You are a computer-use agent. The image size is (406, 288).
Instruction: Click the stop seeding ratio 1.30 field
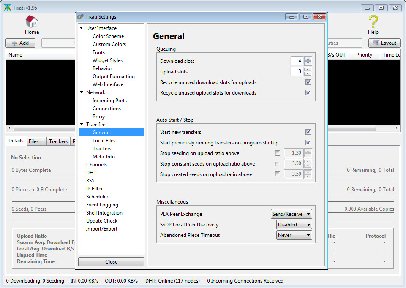(x=294, y=153)
